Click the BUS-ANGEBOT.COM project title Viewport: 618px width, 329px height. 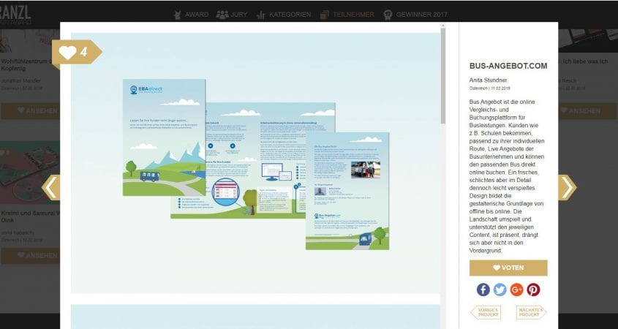click(x=508, y=67)
